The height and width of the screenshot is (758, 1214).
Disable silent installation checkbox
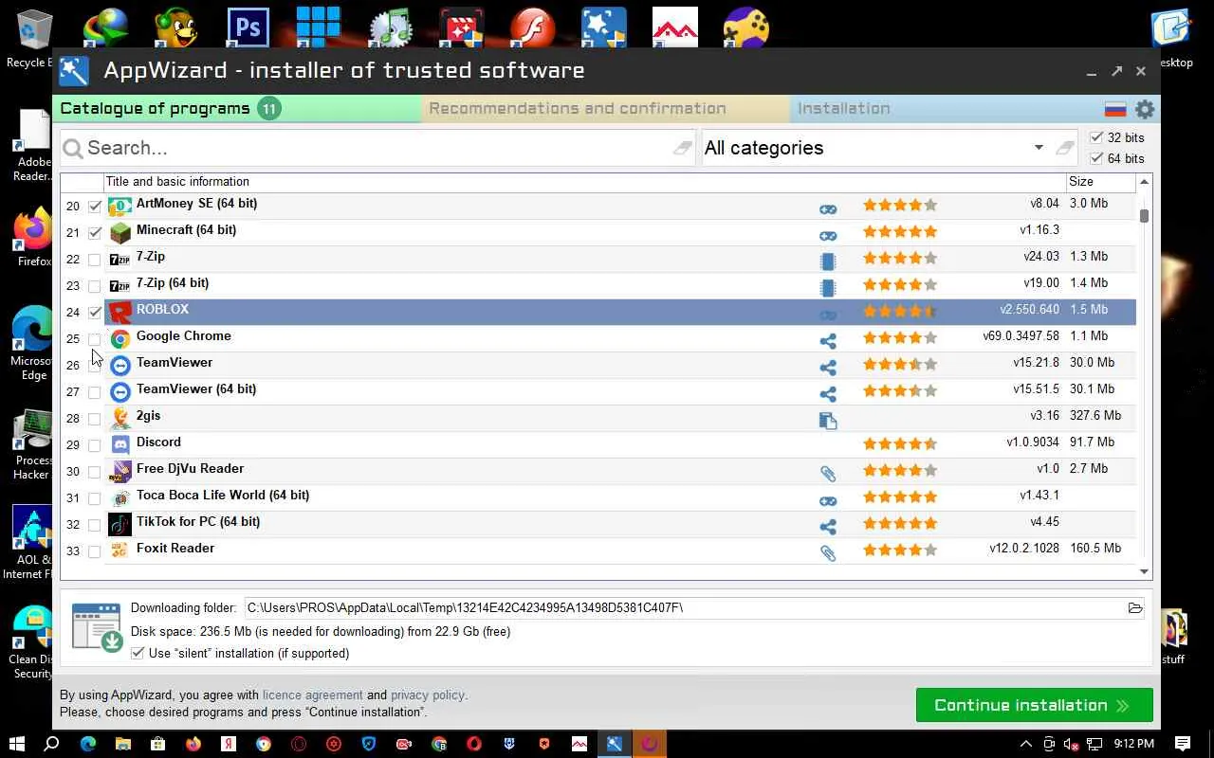pyautogui.click(x=138, y=653)
